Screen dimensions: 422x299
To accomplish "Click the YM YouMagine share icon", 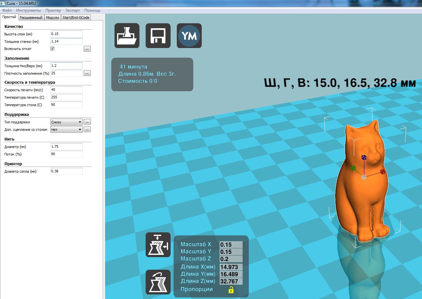I will (189, 36).
